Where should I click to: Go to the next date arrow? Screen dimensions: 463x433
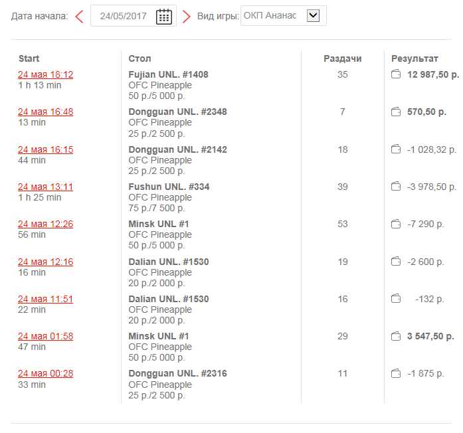tap(186, 16)
